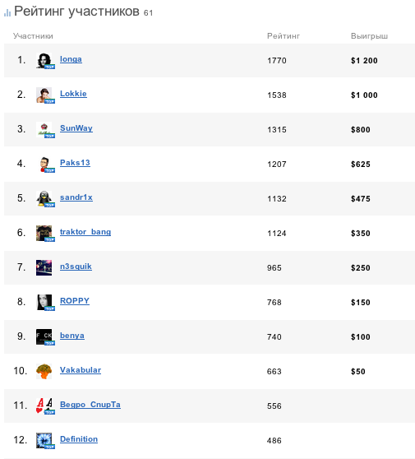Viewport: 415px width, 459px height.
Task: Visit the Vakabular profile link
Action: [81, 370]
